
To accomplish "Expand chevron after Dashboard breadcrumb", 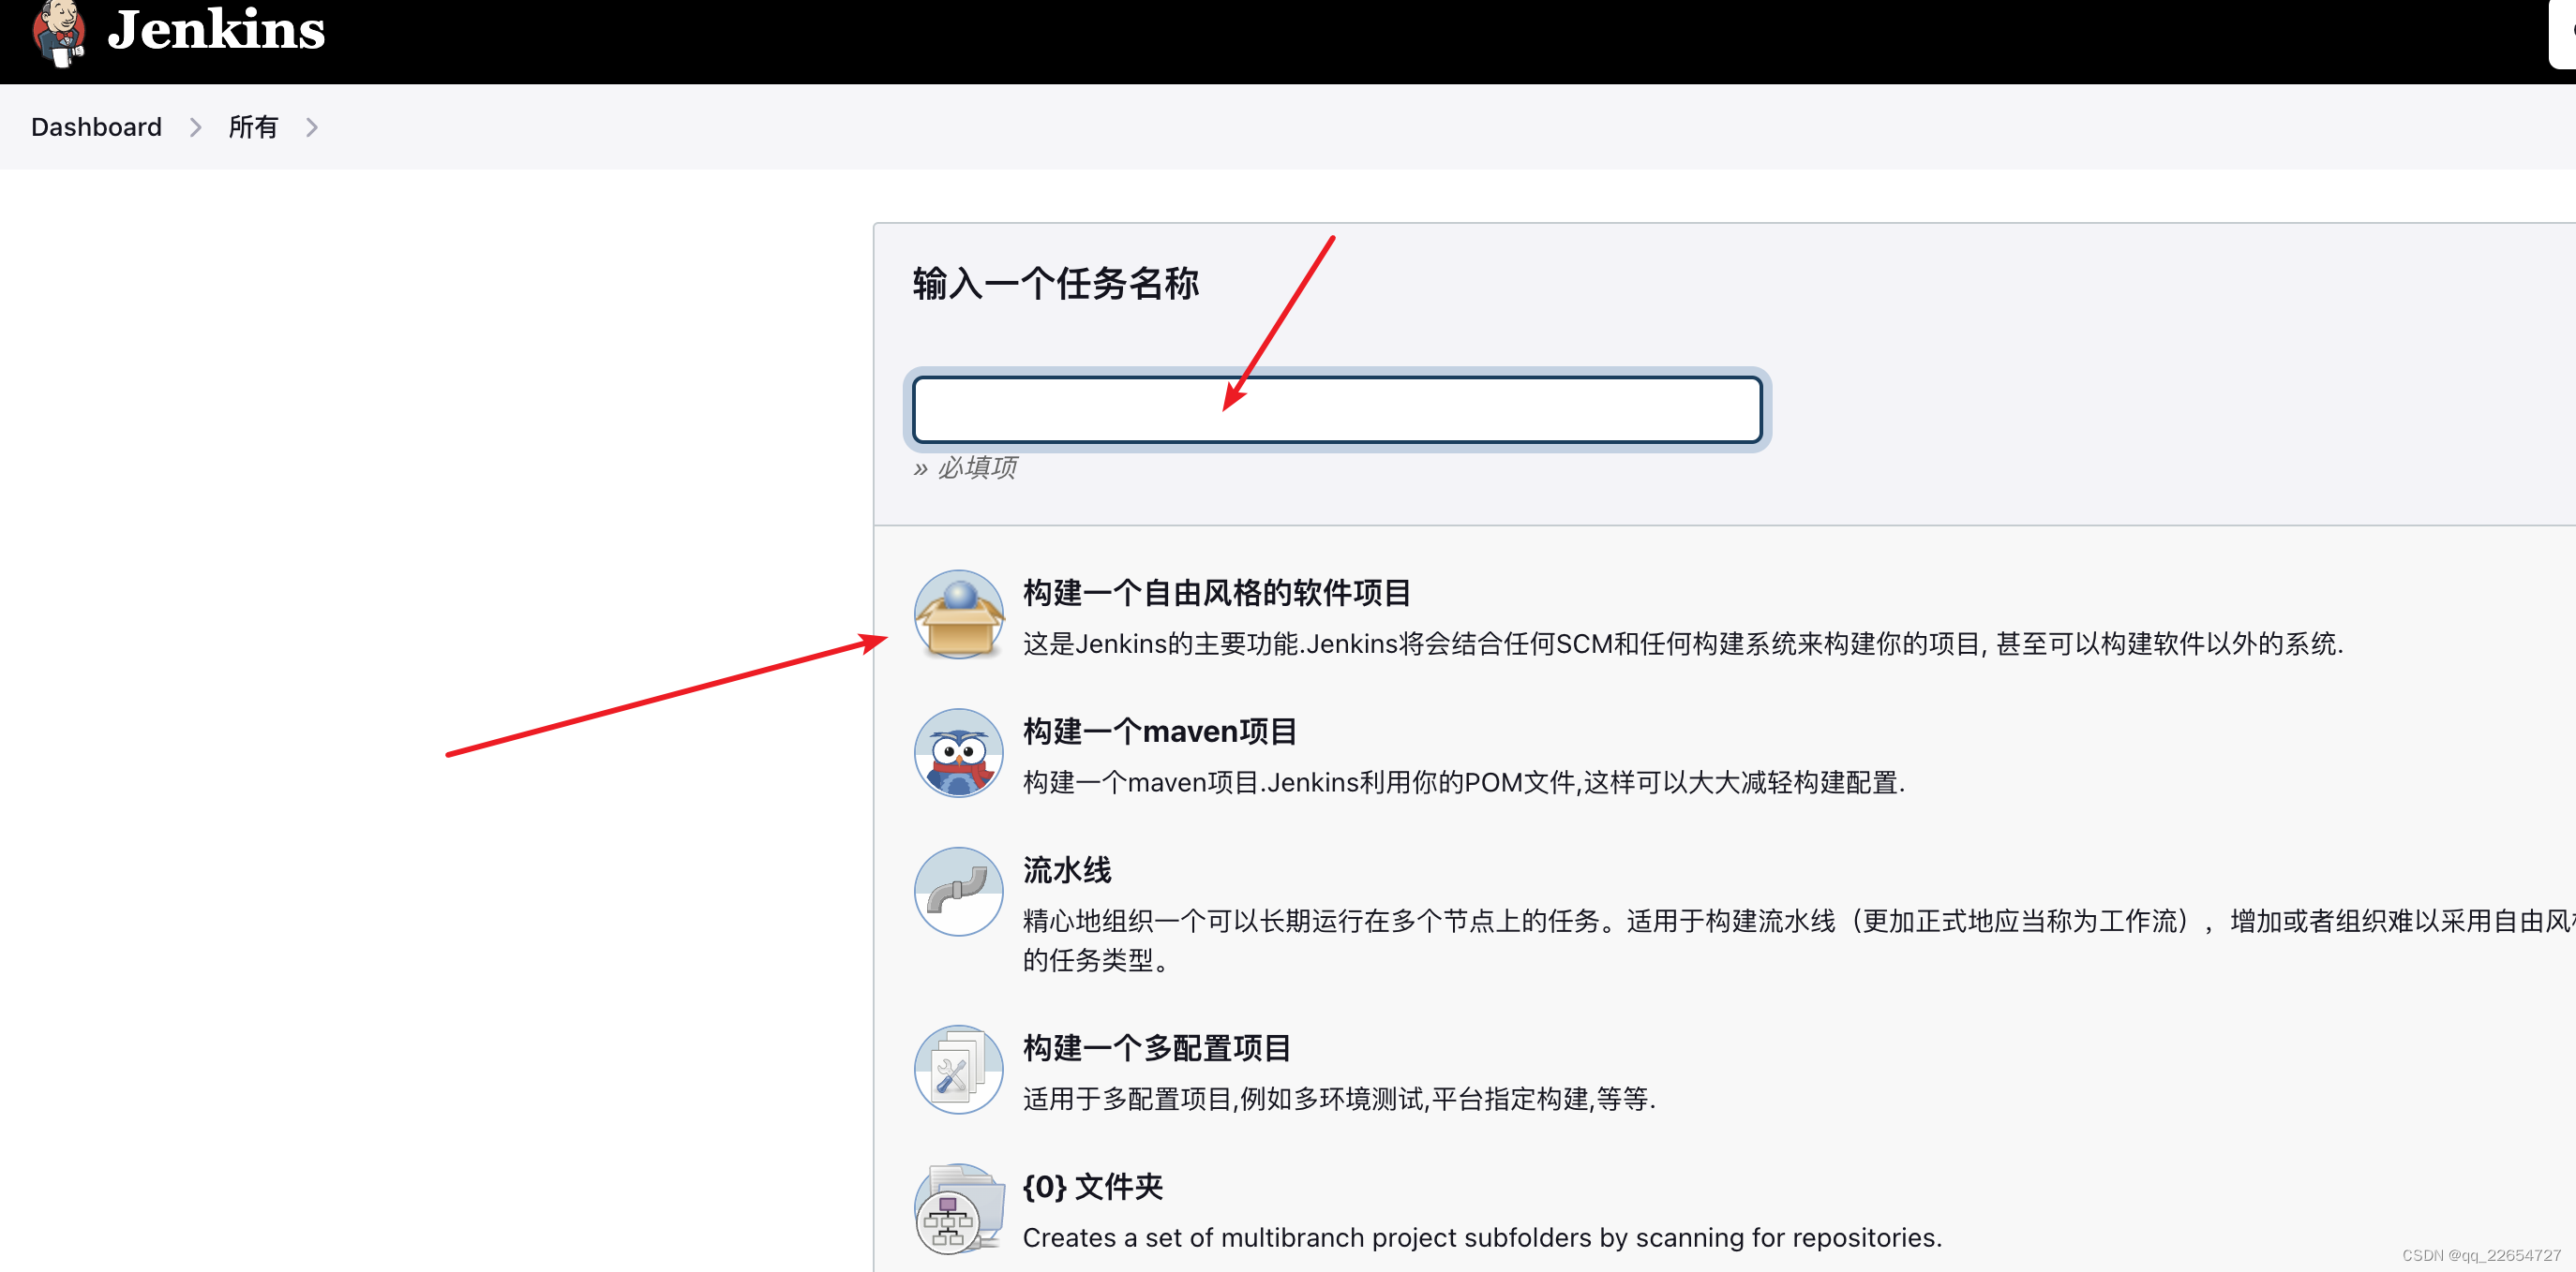I will 195,126.
